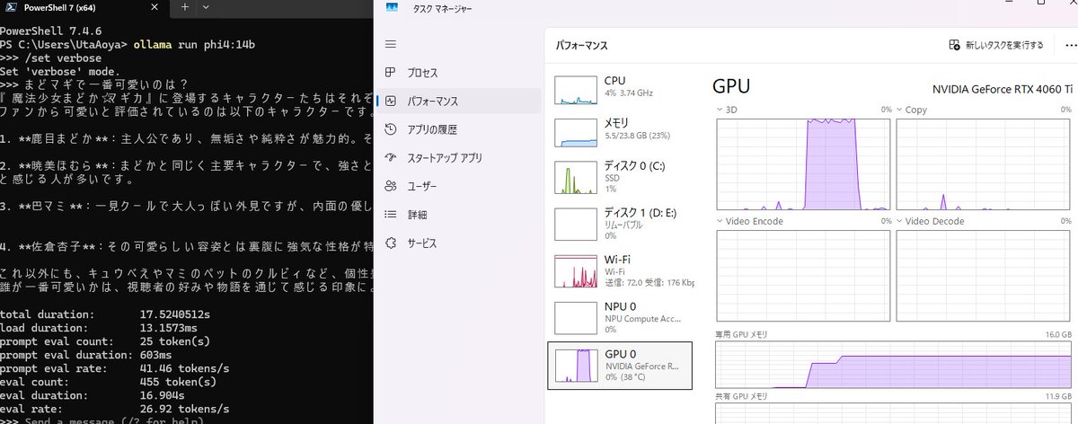Open アプリの履歴 in the Task Manager sidebar

432,129
